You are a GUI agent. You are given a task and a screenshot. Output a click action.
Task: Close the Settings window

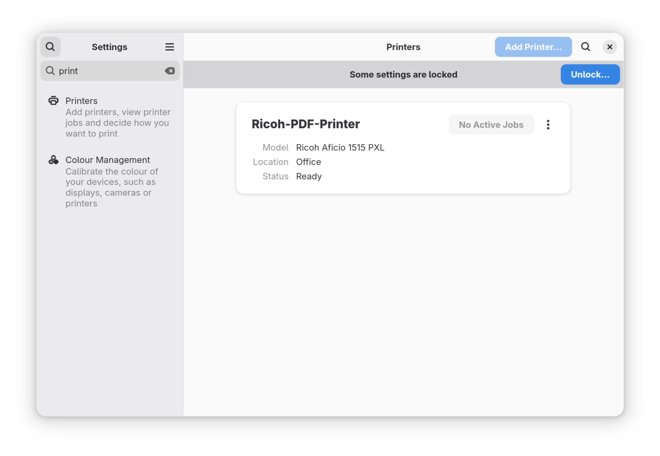coord(609,47)
